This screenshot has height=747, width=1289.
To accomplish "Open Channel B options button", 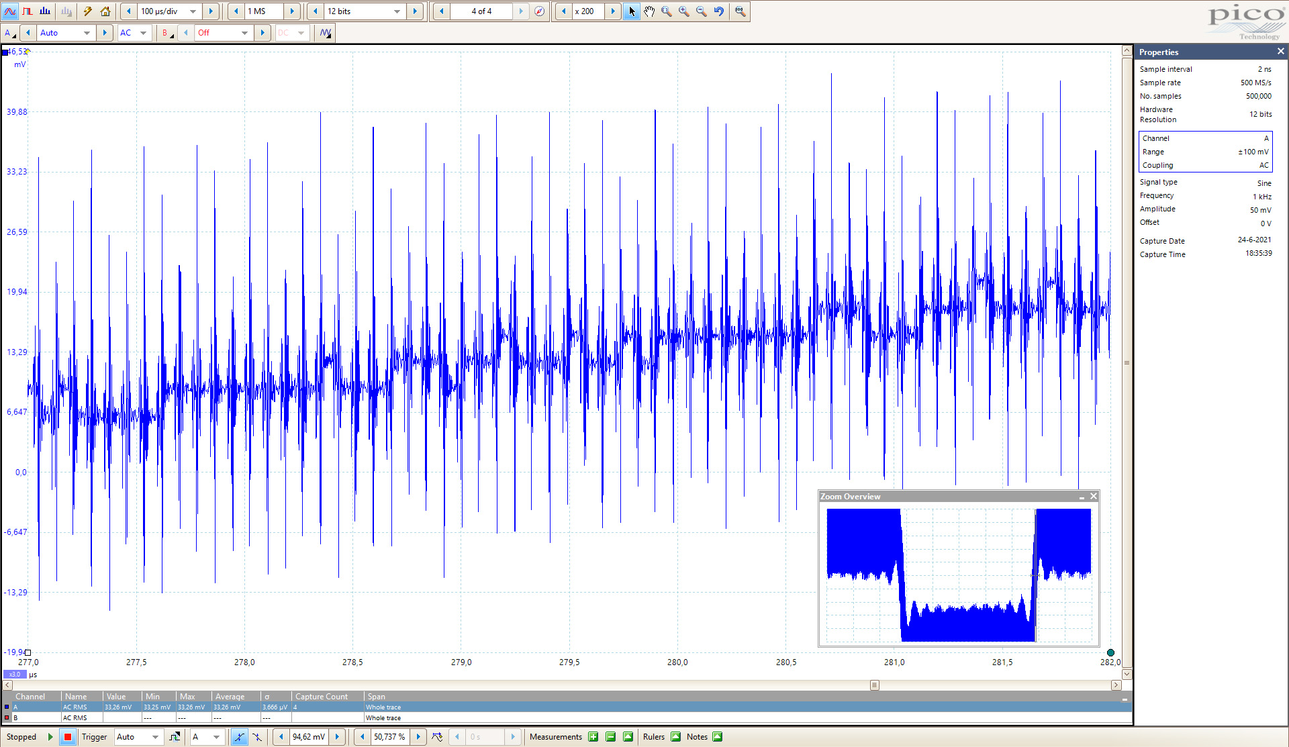I will pyautogui.click(x=166, y=33).
